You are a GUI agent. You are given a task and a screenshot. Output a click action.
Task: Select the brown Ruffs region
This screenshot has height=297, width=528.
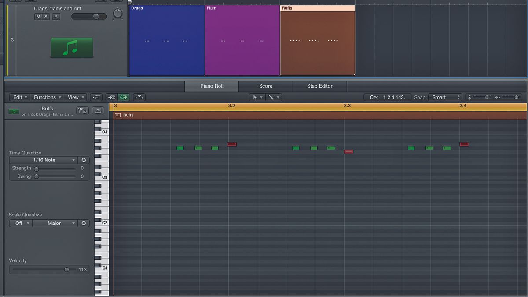[x=318, y=40]
